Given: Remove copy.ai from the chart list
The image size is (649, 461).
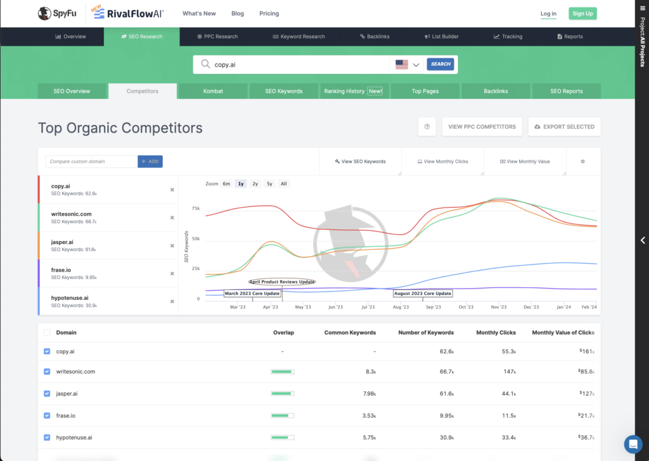Looking at the screenshot, I should [172, 190].
